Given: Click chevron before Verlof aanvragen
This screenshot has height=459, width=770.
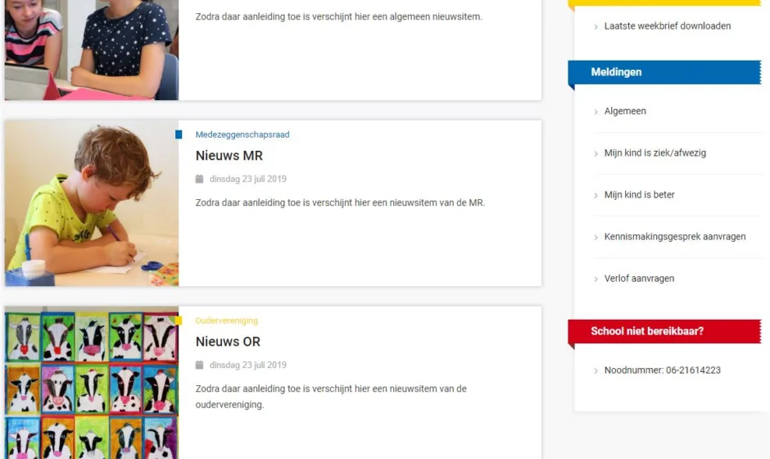Looking at the screenshot, I should [x=596, y=279].
